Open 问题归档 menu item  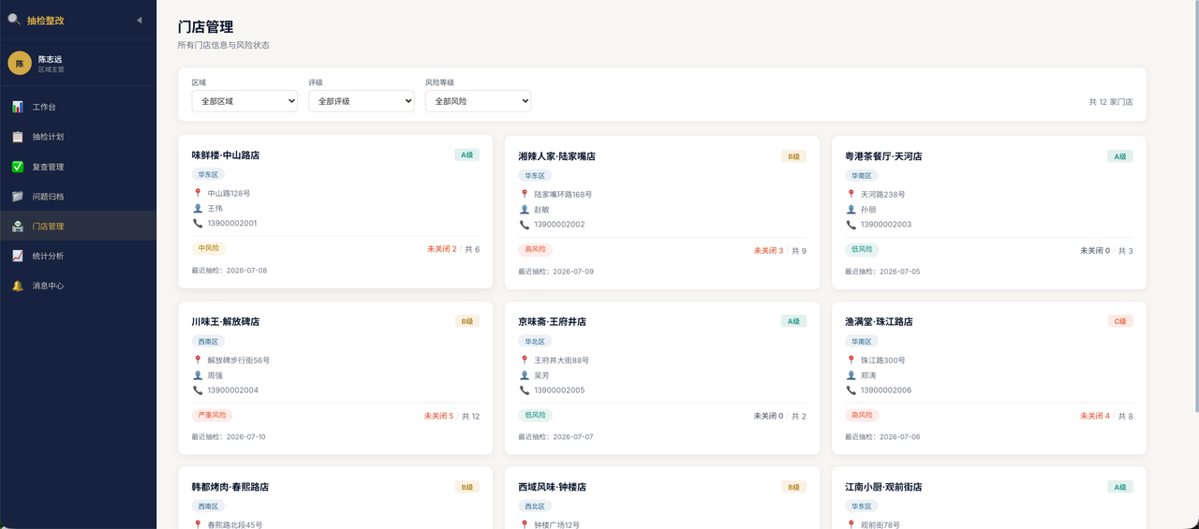pyautogui.click(x=78, y=197)
